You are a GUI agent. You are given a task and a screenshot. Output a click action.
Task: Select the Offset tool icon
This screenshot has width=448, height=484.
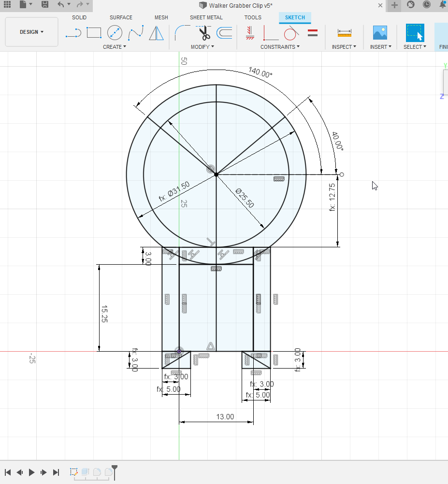[224, 33]
